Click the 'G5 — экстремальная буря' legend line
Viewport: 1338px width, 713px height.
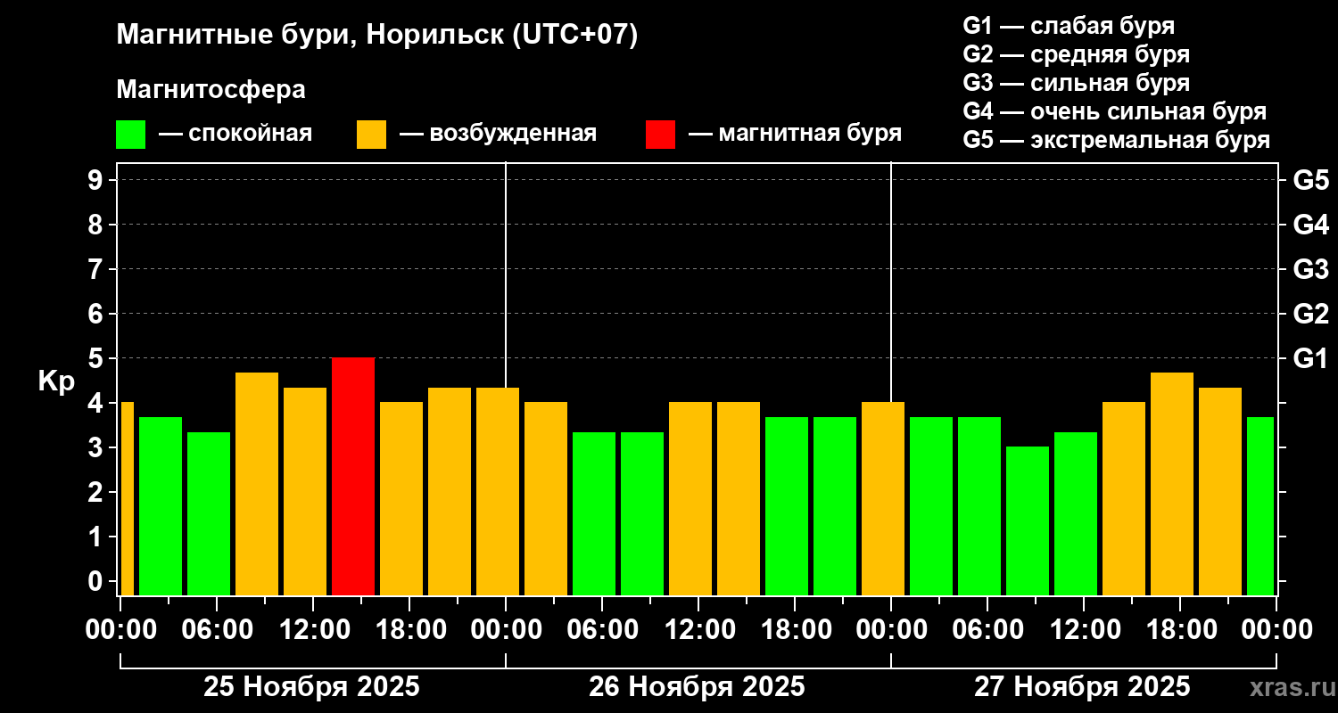1116,140
